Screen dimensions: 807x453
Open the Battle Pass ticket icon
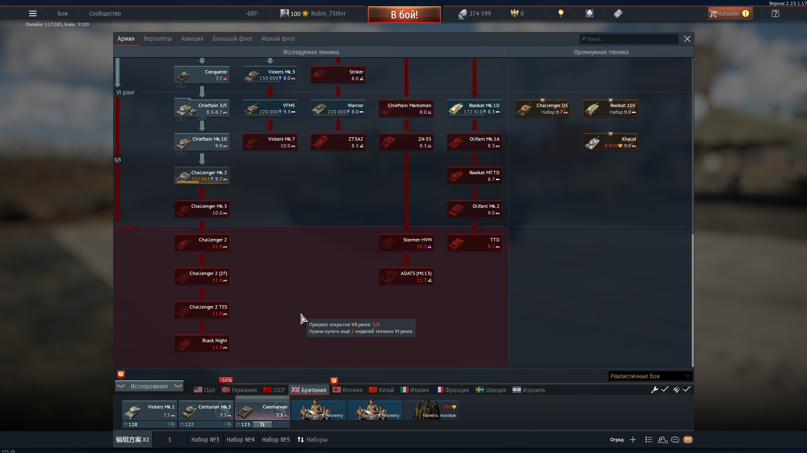click(618, 13)
